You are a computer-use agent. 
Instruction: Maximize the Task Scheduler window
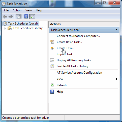pyautogui.click(x=105, y=3)
